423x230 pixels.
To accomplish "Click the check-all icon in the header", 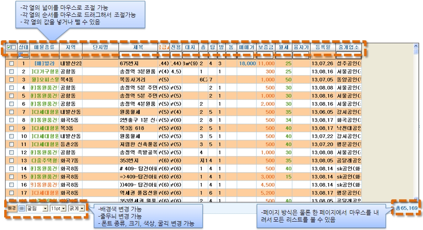I will click(9, 47).
